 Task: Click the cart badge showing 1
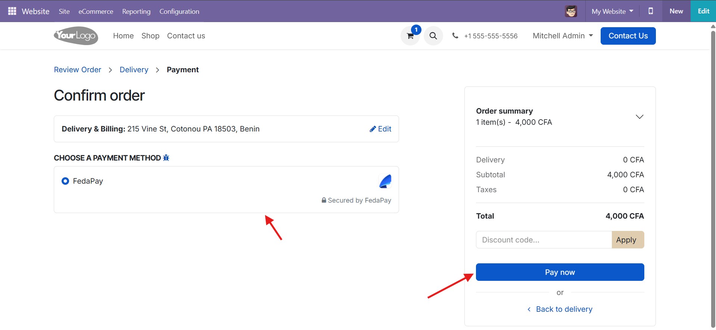tap(416, 30)
